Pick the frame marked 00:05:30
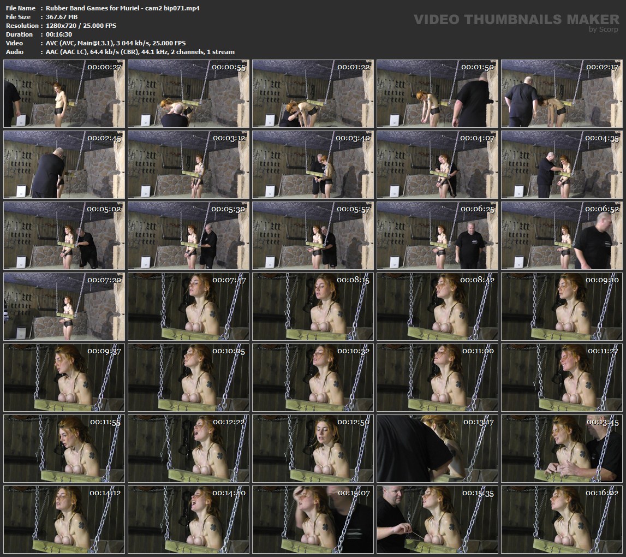Image resolution: width=626 pixels, height=557 pixels. 188,236
